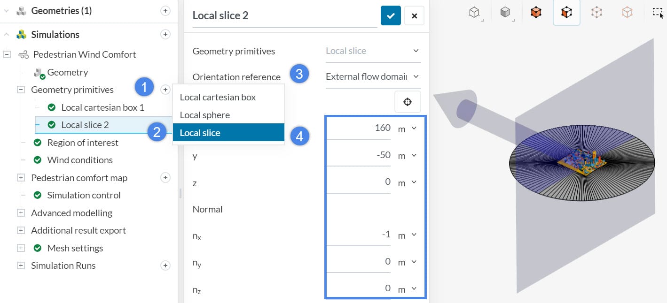This screenshot has width=667, height=303.
Task: Activate the rubber-band box selection tool
Action: coord(657,12)
